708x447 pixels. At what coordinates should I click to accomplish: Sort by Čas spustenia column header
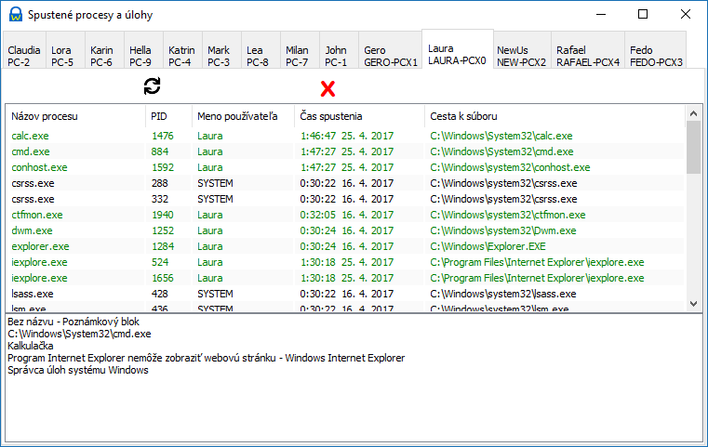(x=359, y=116)
